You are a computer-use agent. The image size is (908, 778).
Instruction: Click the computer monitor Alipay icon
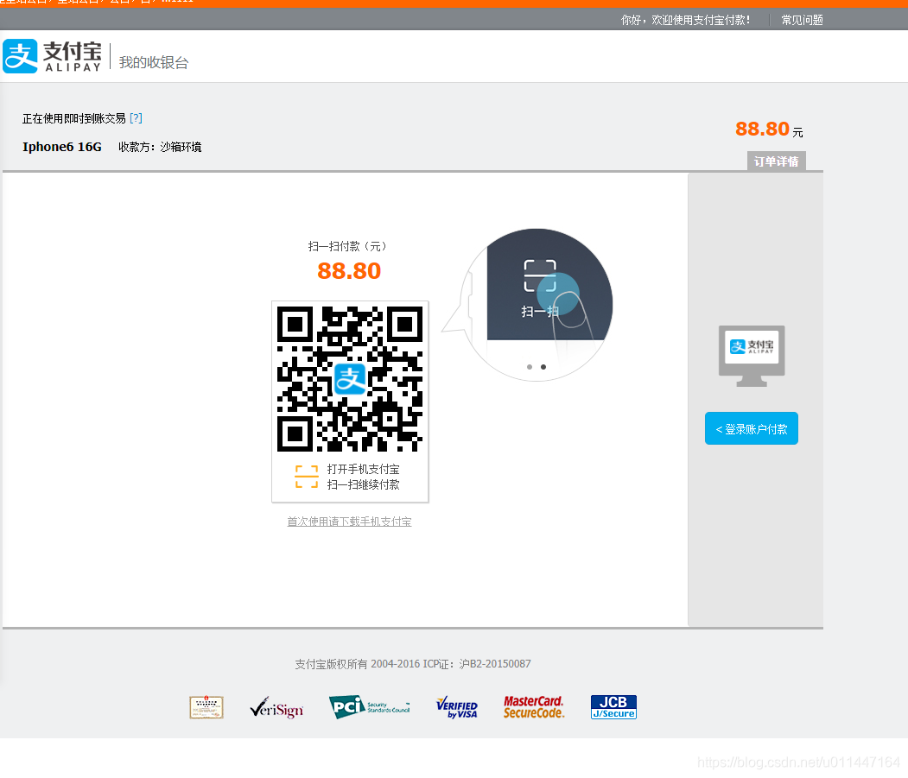[x=752, y=356]
